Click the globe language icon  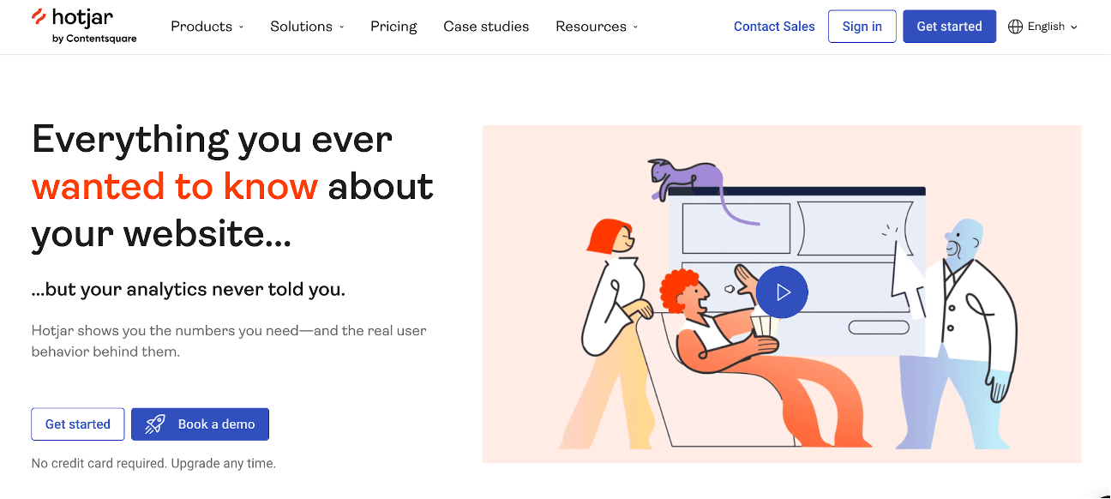pyautogui.click(x=1016, y=27)
